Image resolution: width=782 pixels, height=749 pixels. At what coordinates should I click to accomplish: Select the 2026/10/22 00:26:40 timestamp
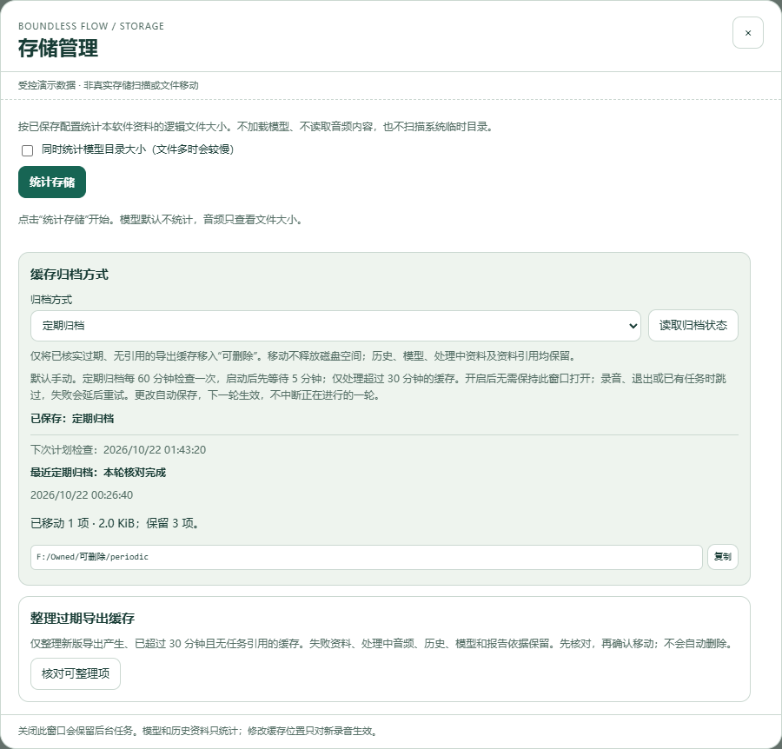click(x=82, y=495)
